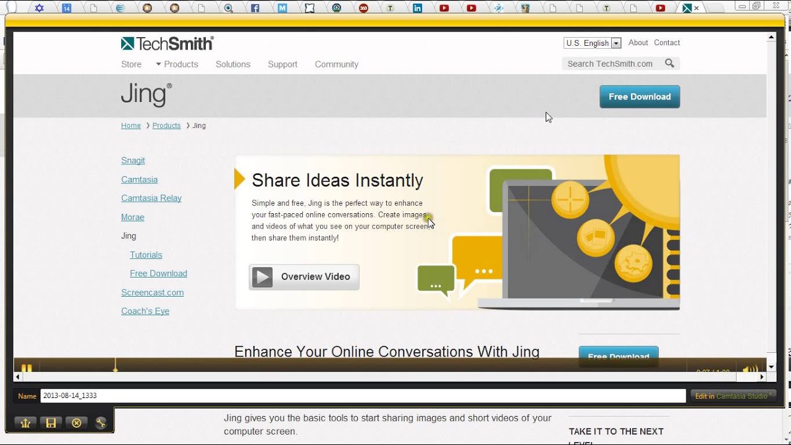Open the Morae sidebar link
Screen dimensions: 791x445
132,218
